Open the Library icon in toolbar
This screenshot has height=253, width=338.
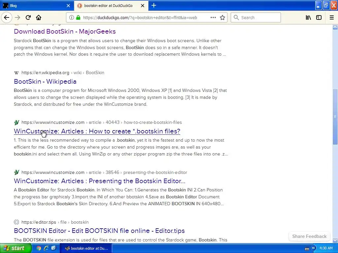308,17
